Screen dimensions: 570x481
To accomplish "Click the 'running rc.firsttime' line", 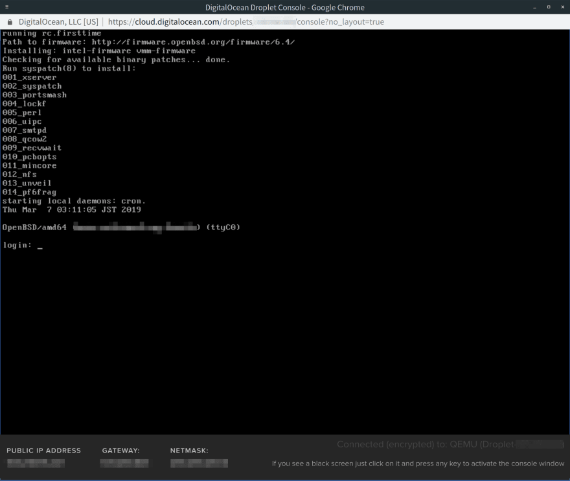I will click(52, 33).
